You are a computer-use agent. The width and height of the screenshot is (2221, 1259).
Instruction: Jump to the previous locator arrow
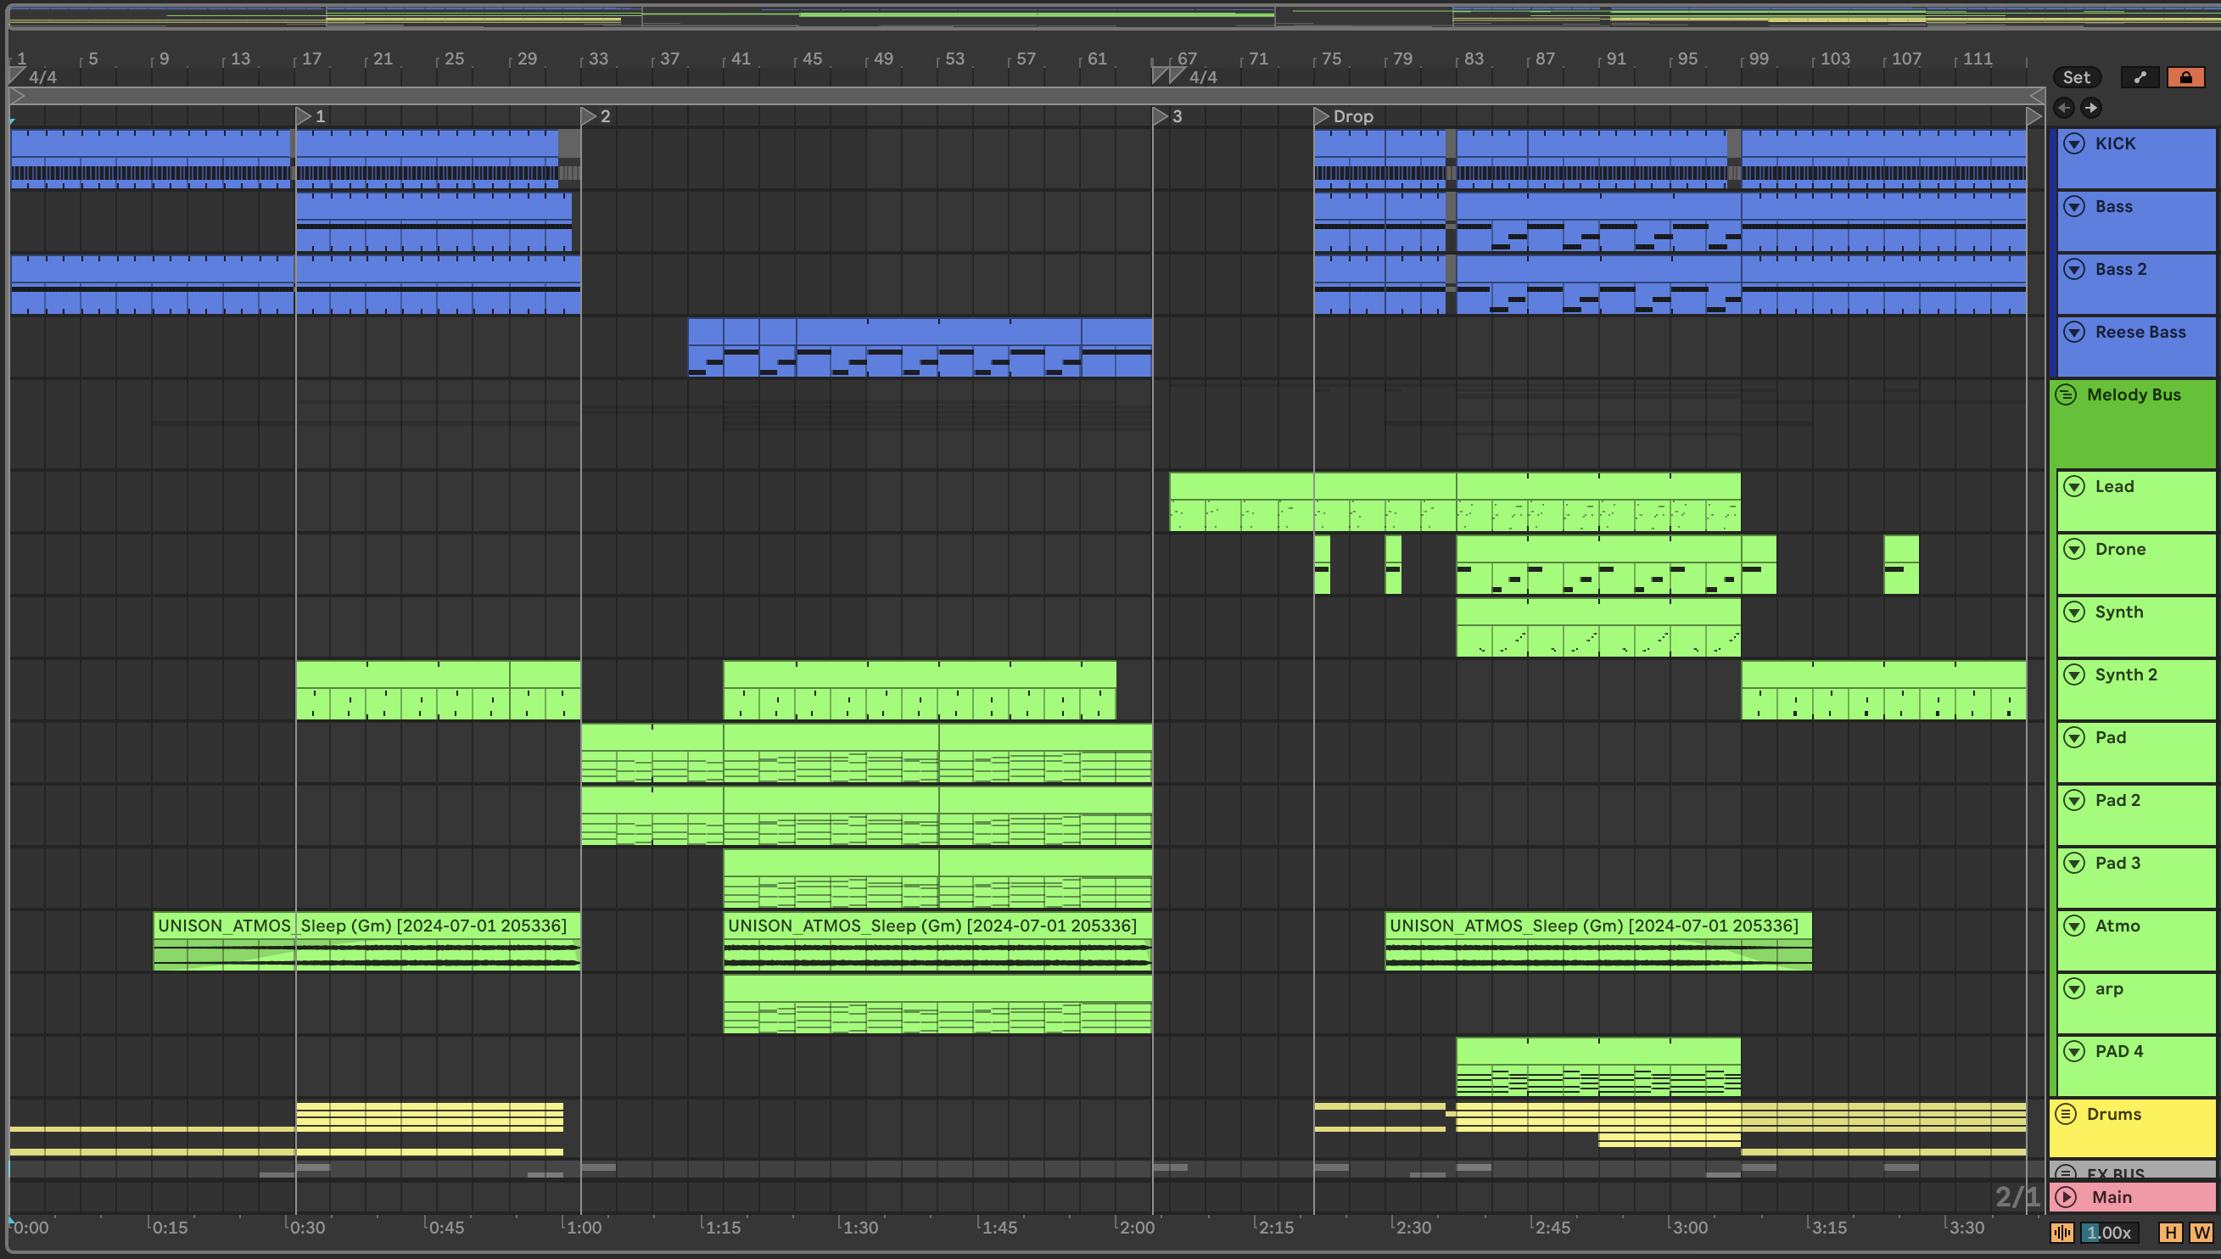click(2065, 108)
